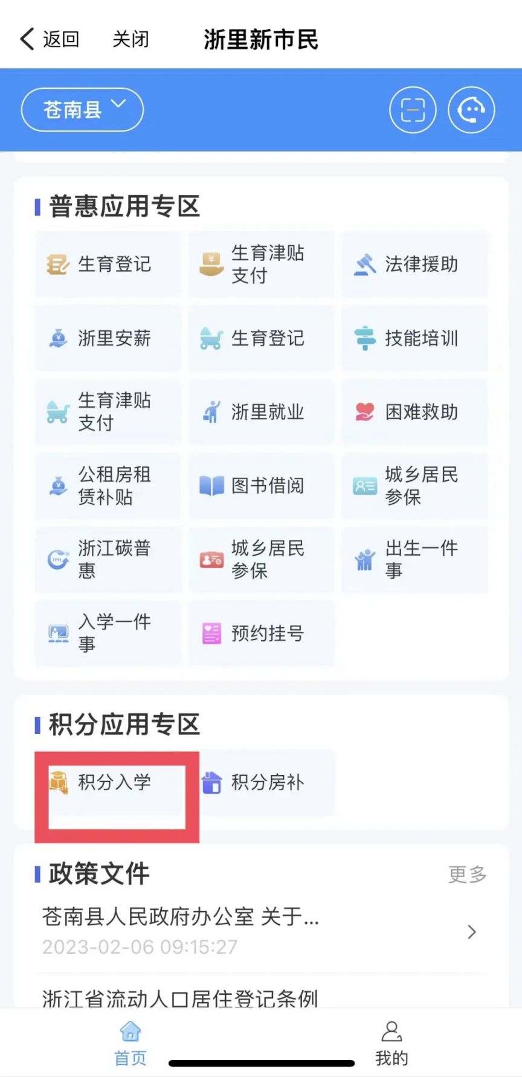Tap the 法律援助 gavel icon

pos(365,265)
